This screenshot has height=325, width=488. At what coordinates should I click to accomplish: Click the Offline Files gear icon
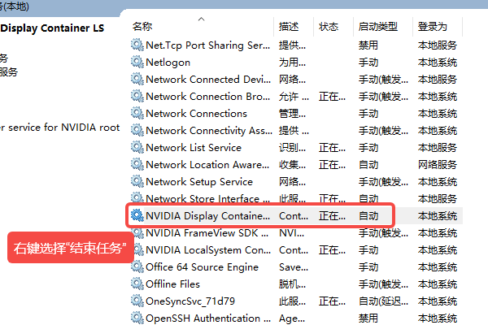click(137, 284)
